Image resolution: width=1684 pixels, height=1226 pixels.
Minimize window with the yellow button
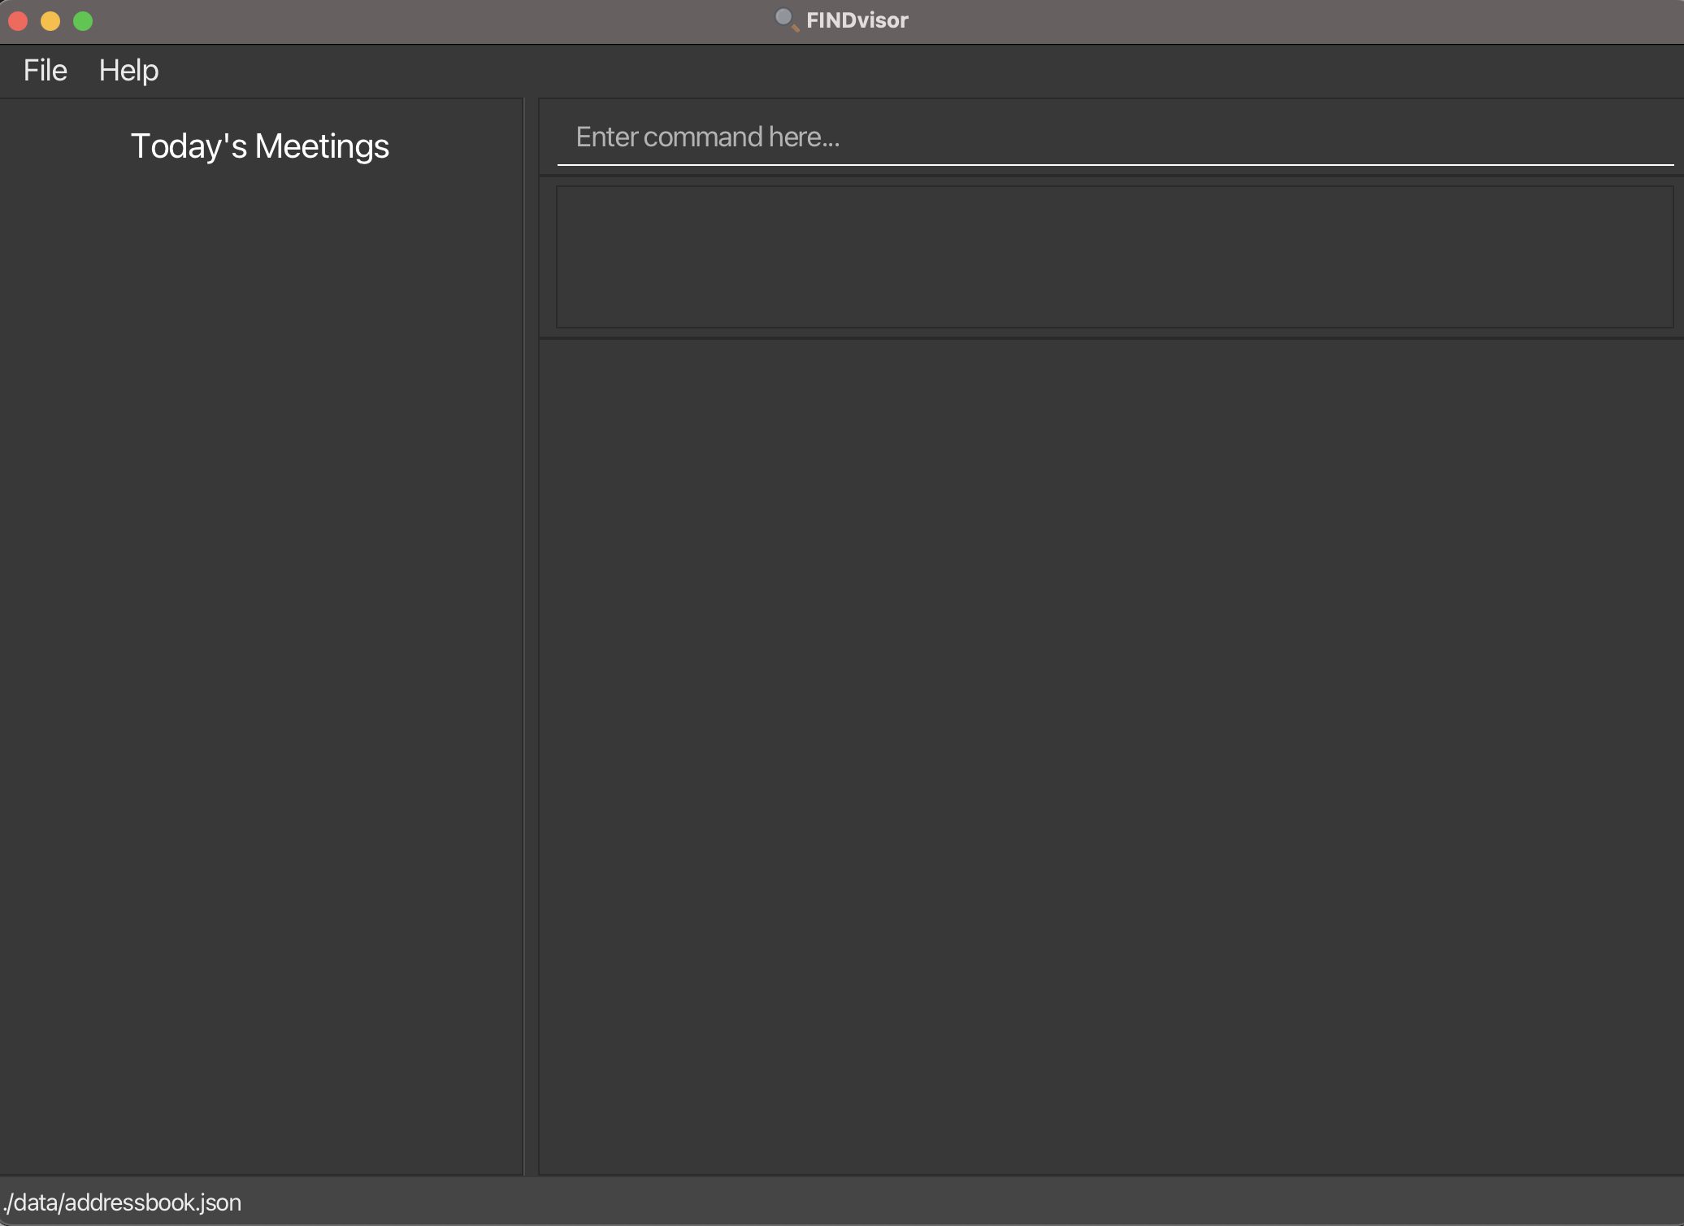50,21
